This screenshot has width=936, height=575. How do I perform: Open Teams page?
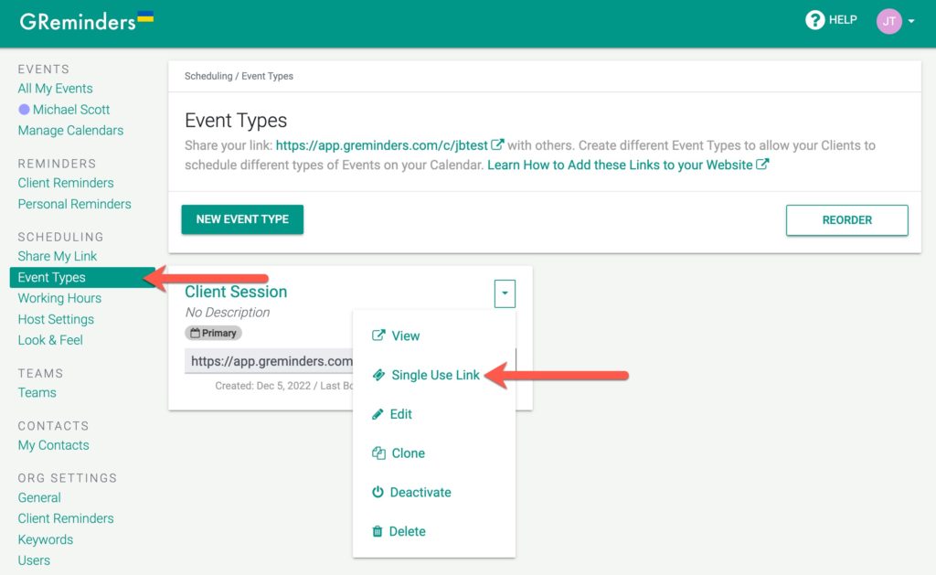tap(37, 392)
